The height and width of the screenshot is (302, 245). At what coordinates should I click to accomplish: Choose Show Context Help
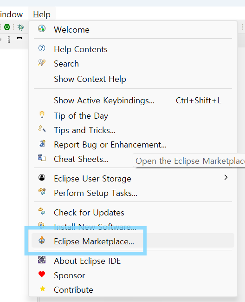click(133, 79)
